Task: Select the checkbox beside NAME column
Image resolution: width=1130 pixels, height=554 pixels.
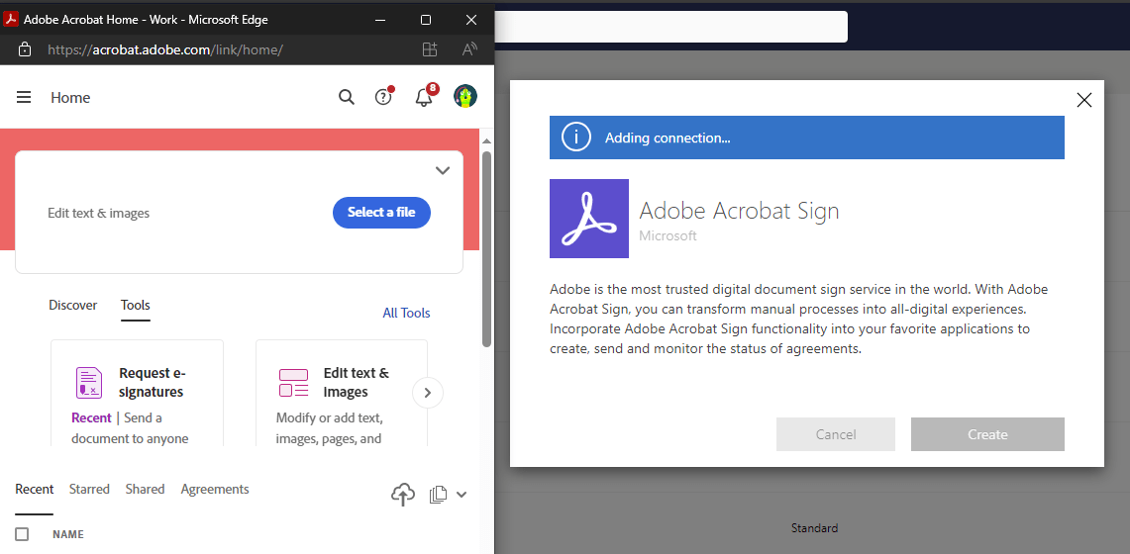Action: (x=23, y=534)
